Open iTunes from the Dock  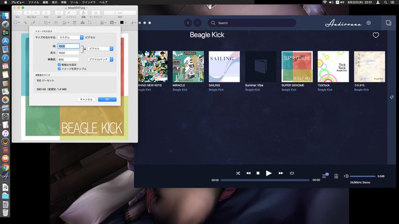5,133
